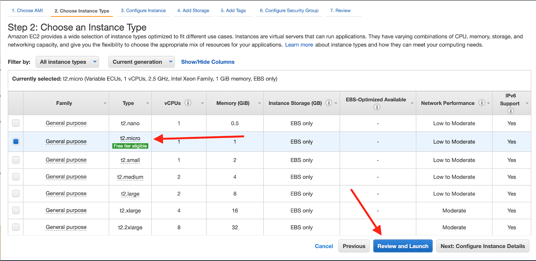The image size is (536, 261).
Task: Click the t2.micro type label
Action: click(x=130, y=138)
